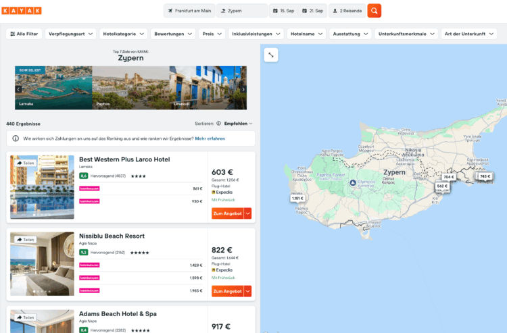Viewport: 507px width, 333px height.
Task: Open the Mehr erfahren link
Action: tap(210, 138)
